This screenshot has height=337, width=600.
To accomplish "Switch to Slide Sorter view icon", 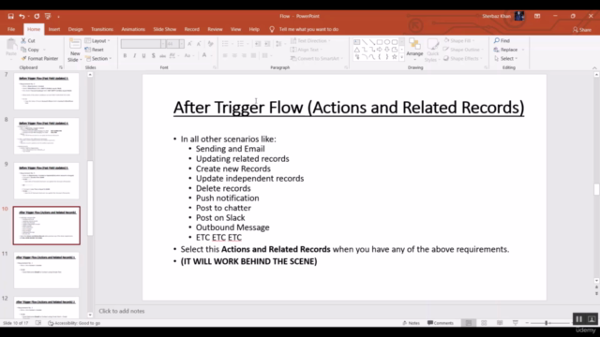I will pos(484,323).
